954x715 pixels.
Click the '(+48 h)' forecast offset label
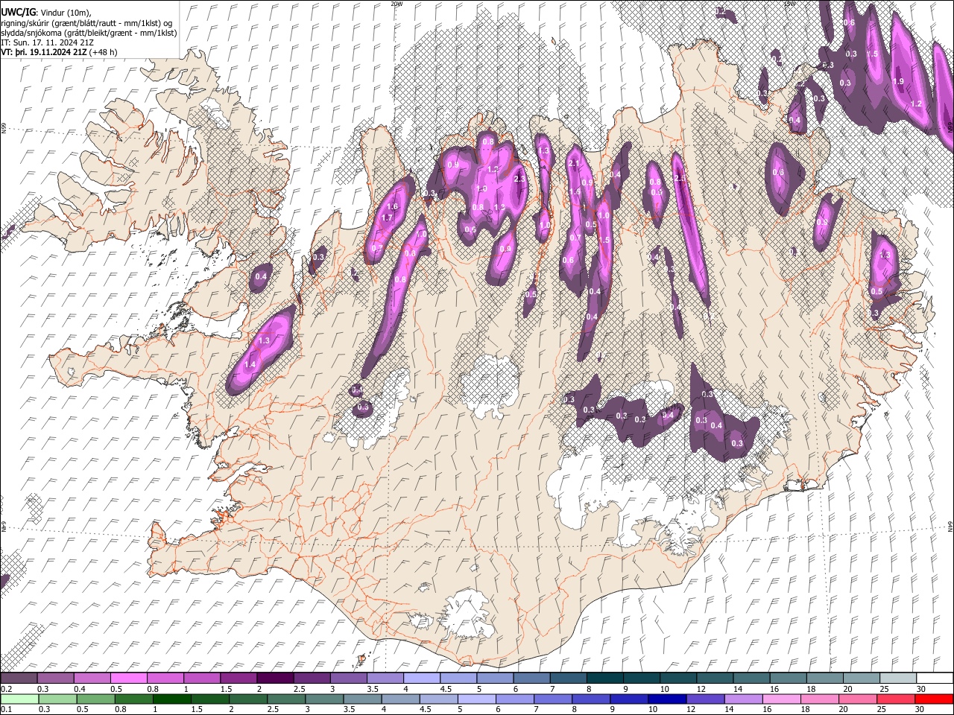(103, 52)
